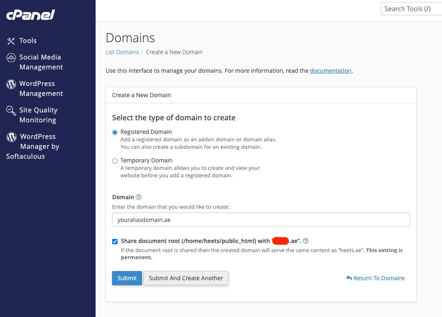This screenshot has height=317, width=442.
Task: Click the Tools wrench icon in sidebar
Action: pyautogui.click(x=11, y=41)
